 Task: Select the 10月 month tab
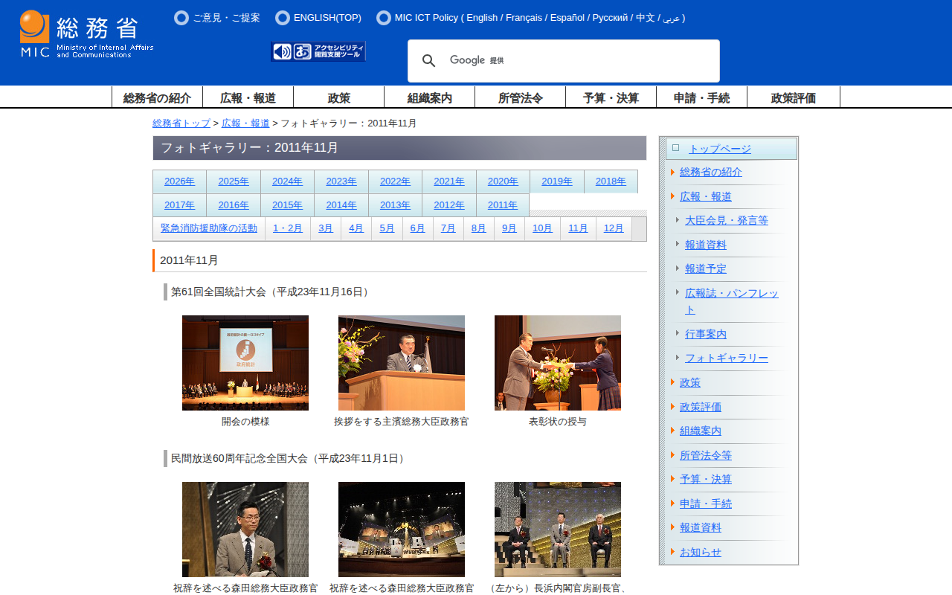pos(542,228)
